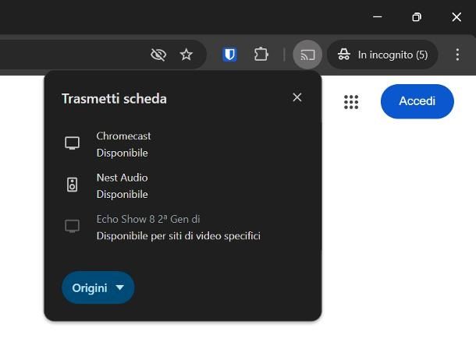
Task: Select the Echo Show 8 2ª Gen device
Action: [x=183, y=227]
